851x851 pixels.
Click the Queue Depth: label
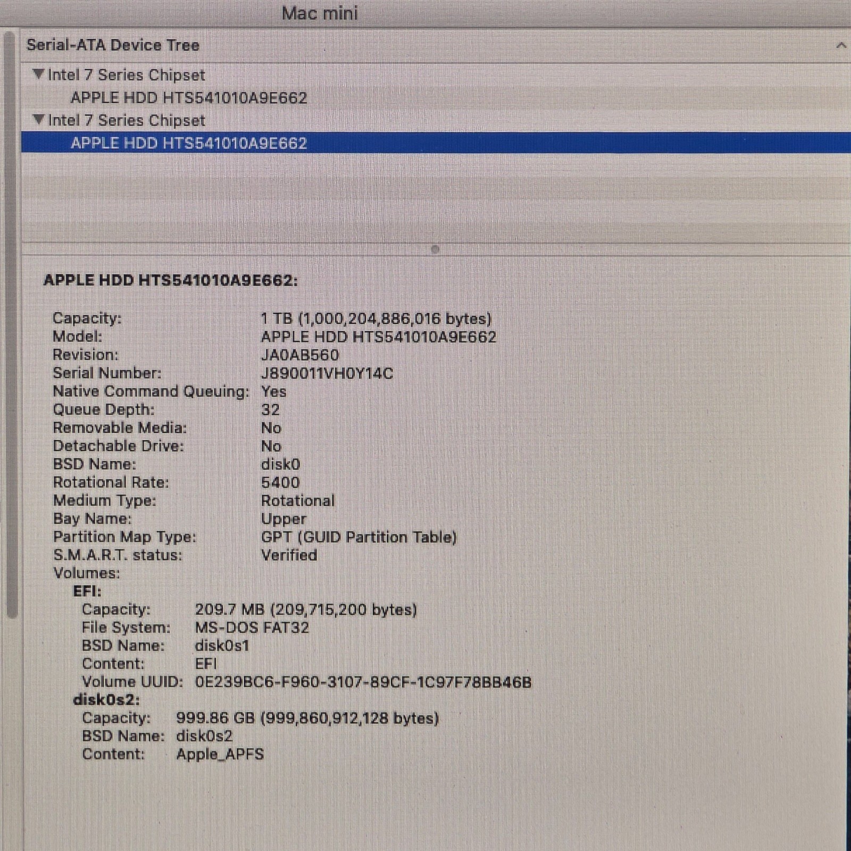point(104,410)
